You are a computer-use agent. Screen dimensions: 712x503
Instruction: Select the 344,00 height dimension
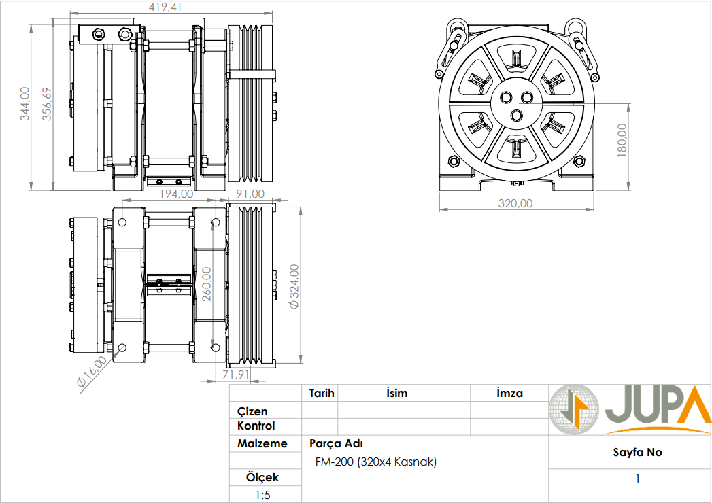[25, 104]
